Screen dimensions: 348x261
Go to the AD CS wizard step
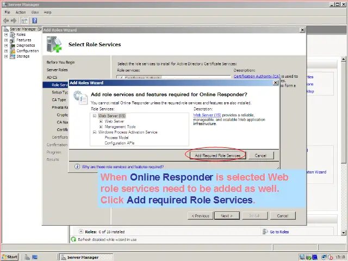tap(52, 77)
